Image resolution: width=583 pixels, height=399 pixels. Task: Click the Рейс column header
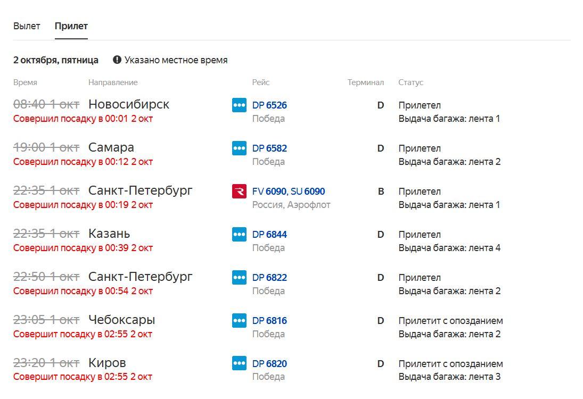tap(261, 82)
